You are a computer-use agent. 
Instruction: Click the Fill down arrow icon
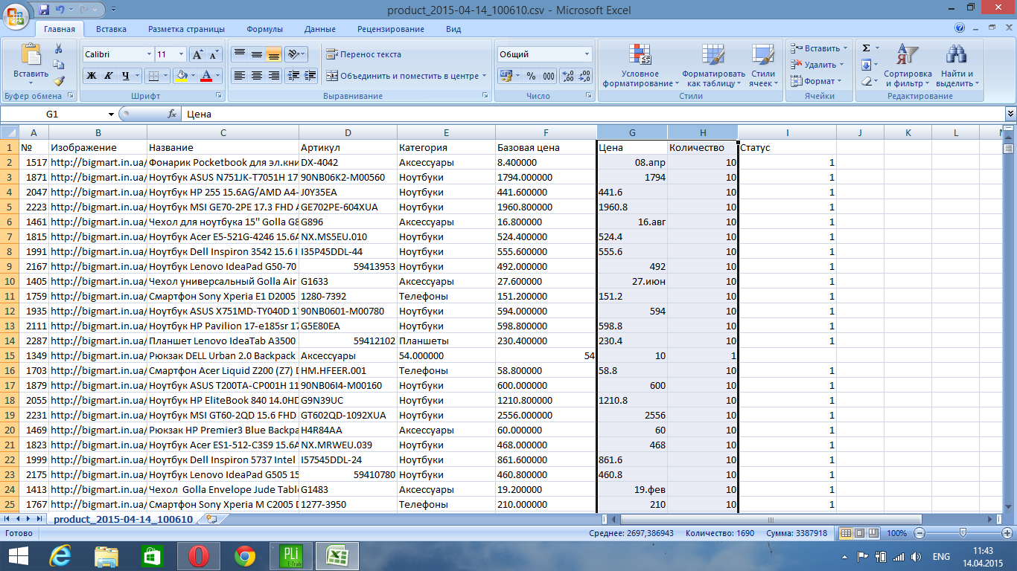(x=866, y=65)
